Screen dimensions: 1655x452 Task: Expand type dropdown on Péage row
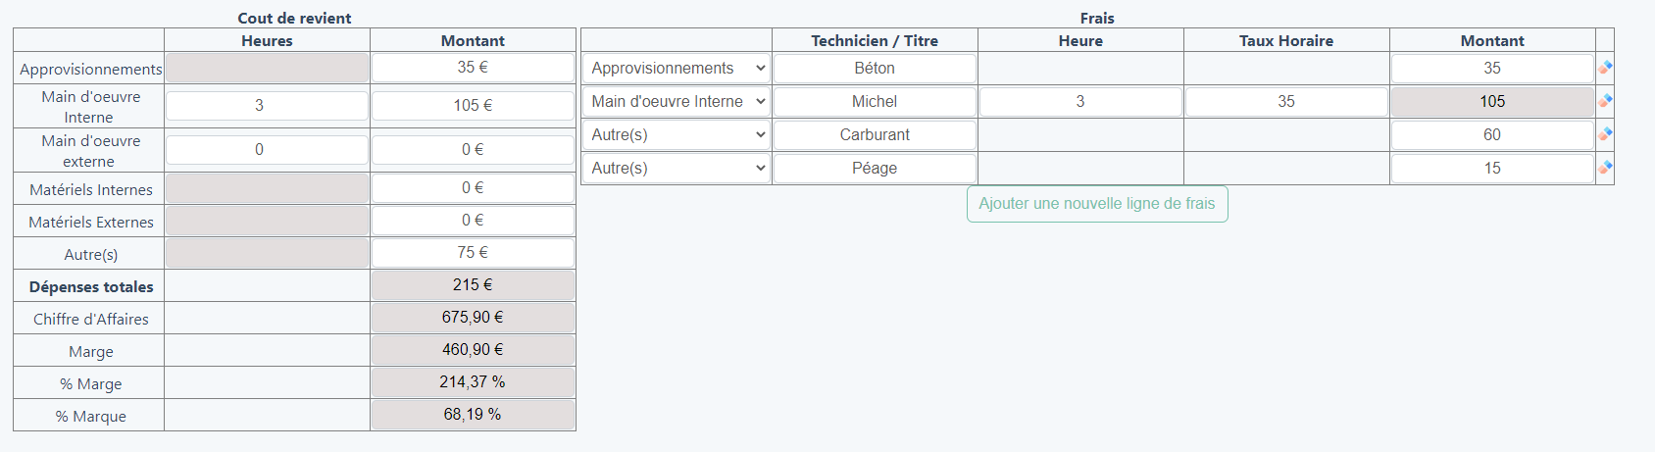[677, 169]
